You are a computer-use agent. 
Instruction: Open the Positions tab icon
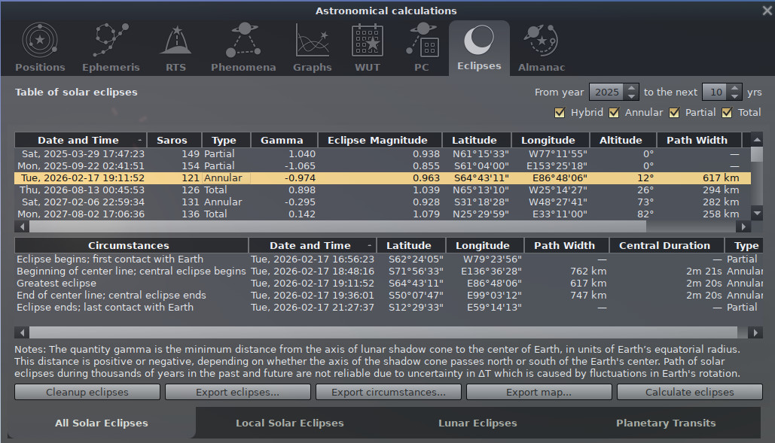click(40, 41)
